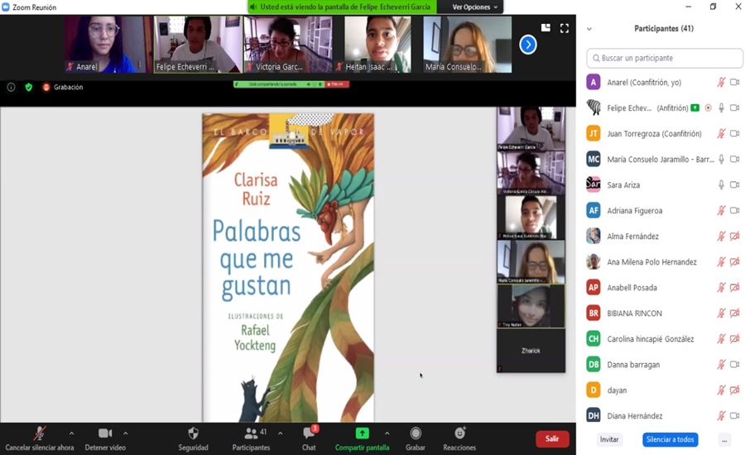The image size is (745, 455).
Task: Restore down the Zoom window
Action: point(714,6)
